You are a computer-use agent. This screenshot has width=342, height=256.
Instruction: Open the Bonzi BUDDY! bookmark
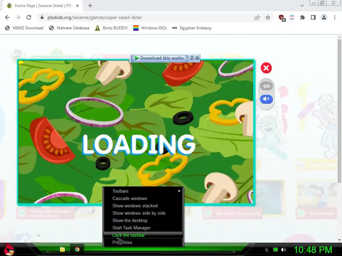click(111, 28)
